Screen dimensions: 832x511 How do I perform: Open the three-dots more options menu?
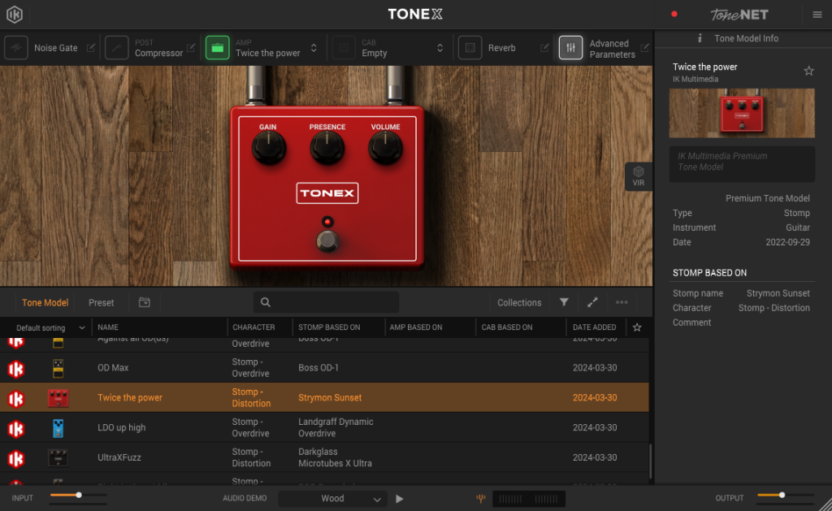[622, 302]
